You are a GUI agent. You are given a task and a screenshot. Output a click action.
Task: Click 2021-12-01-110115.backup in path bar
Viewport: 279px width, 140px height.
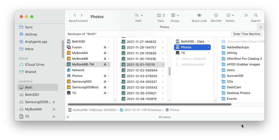coord(141,110)
